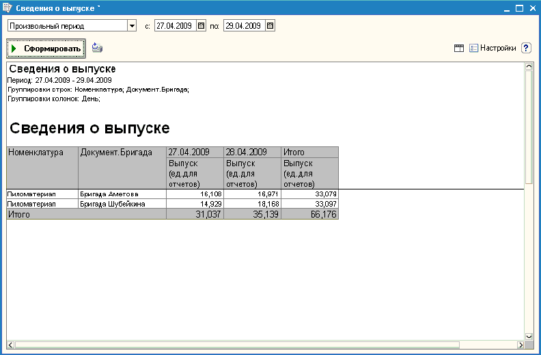541x355 pixels.
Task: Open Настройки report settings
Action: (x=493, y=48)
